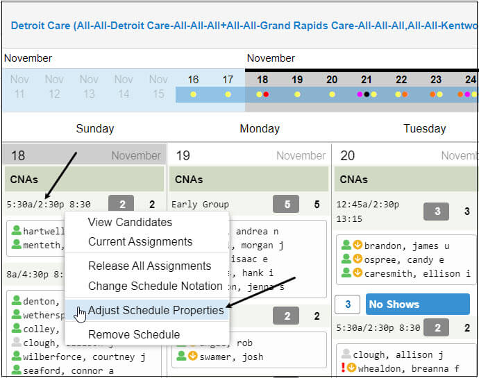
Task: Click gray badge 3 on 12:45a/2:30p schedule
Action: click(x=437, y=212)
